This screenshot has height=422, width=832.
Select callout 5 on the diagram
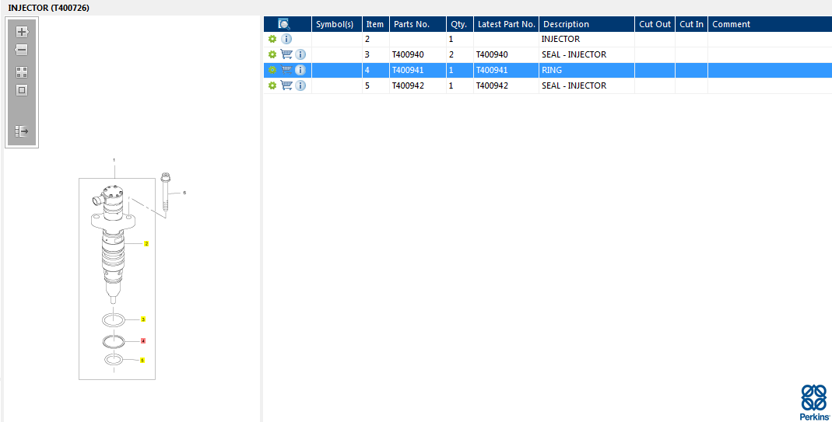click(142, 361)
